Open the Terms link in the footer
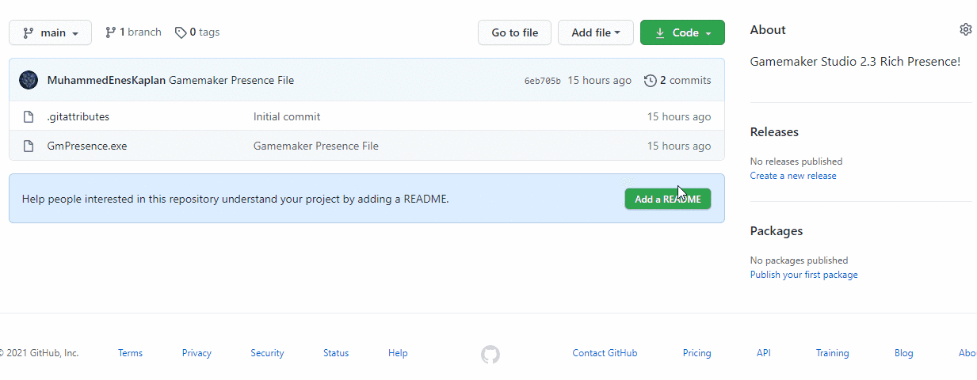This screenshot has height=380, width=977. click(x=130, y=353)
